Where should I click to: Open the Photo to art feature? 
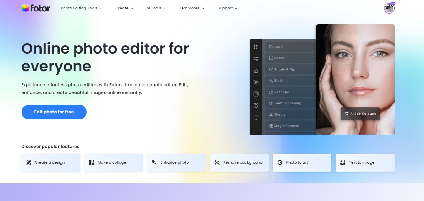pos(302,162)
